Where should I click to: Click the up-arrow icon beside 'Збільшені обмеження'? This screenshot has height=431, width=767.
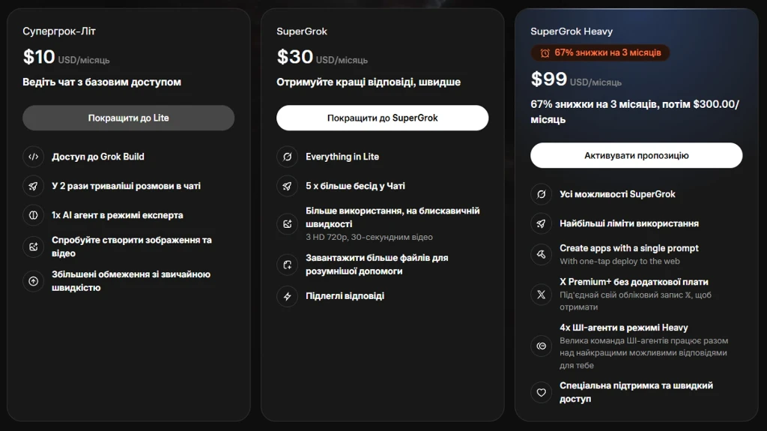pos(33,281)
